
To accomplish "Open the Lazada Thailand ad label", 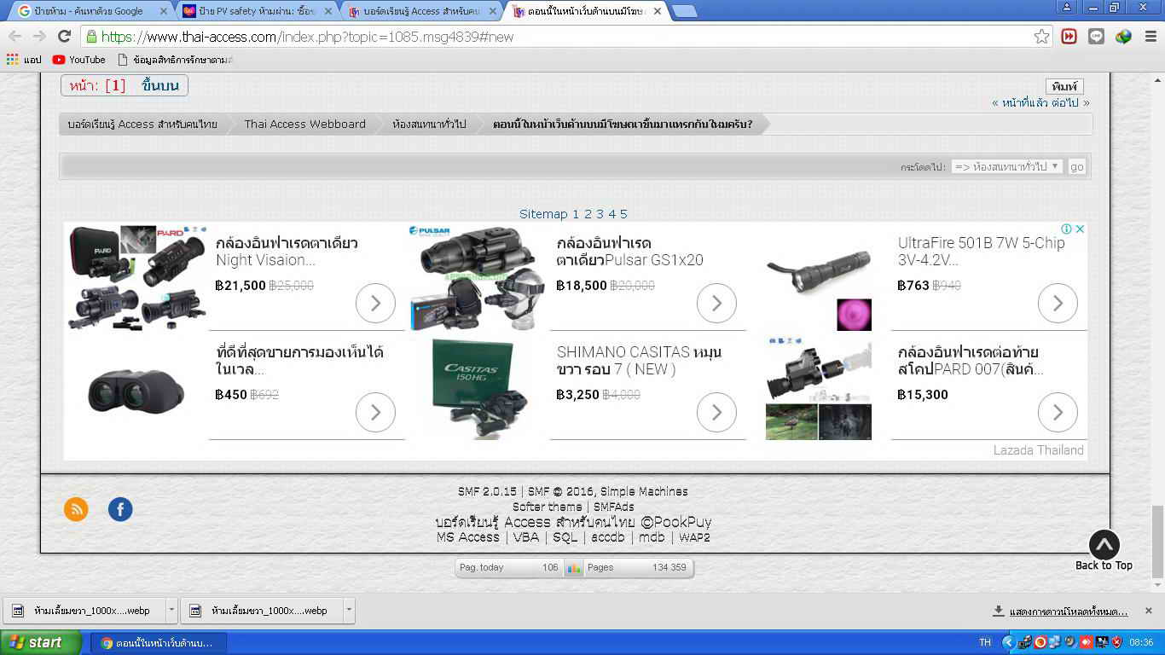I will pyautogui.click(x=1038, y=450).
